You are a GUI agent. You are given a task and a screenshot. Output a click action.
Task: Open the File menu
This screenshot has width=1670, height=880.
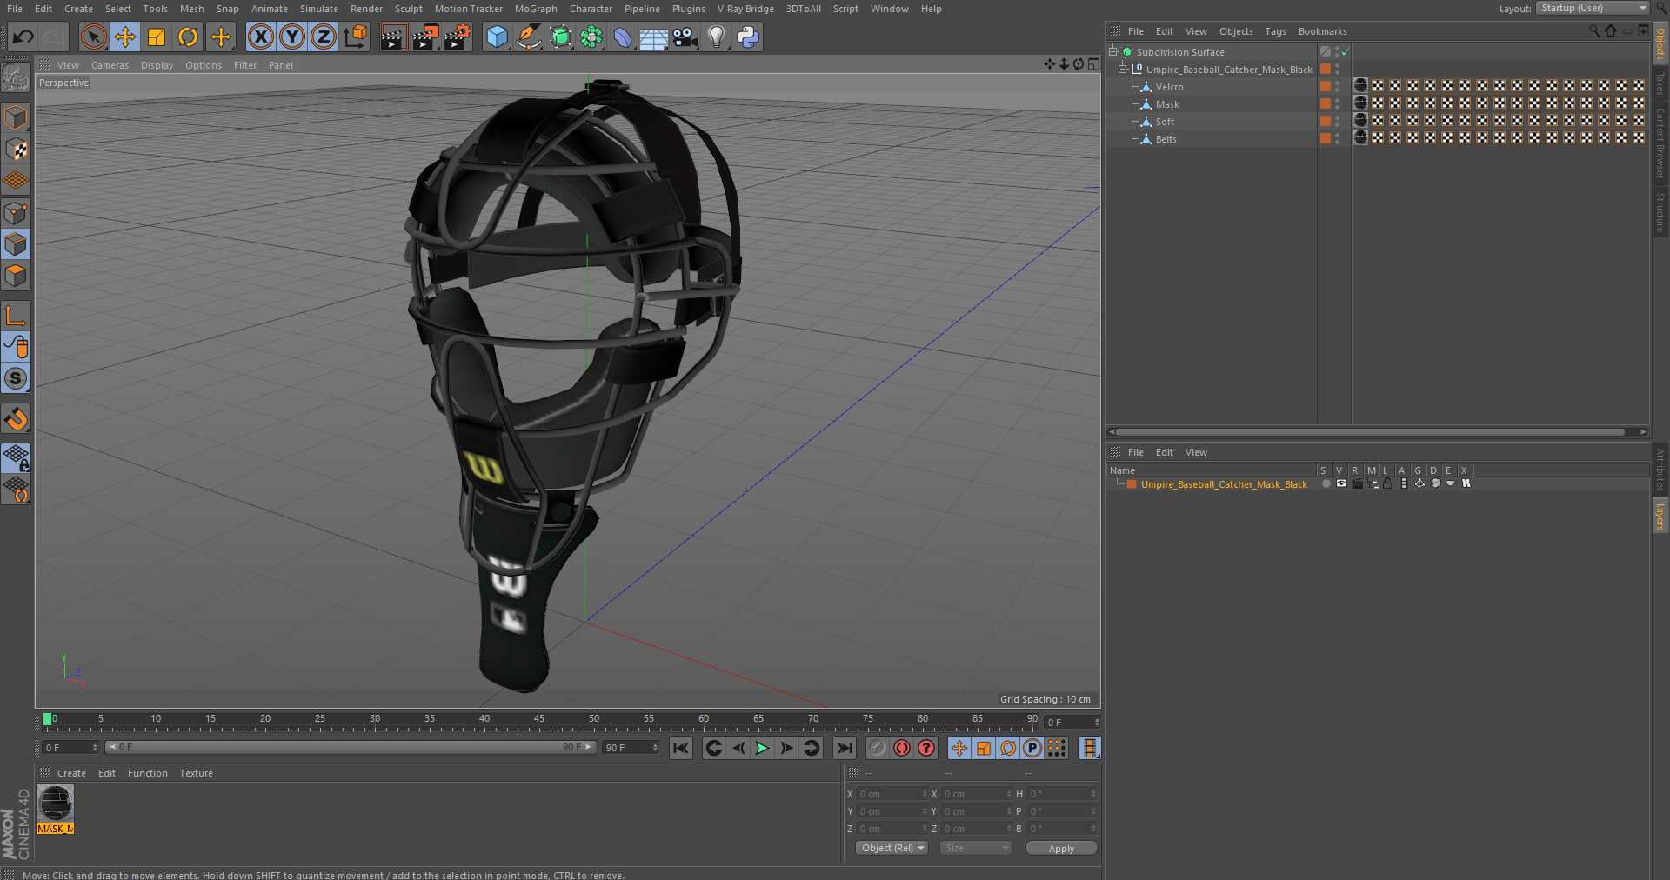tap(15, 9)
